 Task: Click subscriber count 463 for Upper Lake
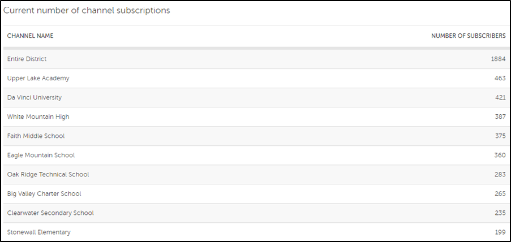click(x=500, y=79)
